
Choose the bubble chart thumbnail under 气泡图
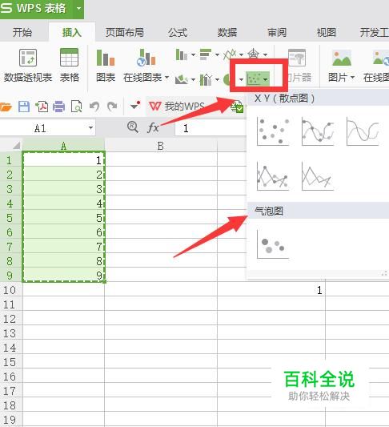[273, 244]
